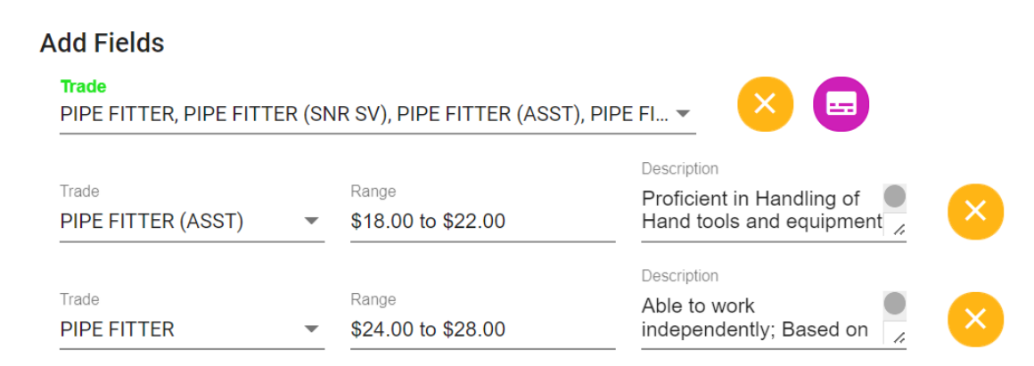The height and width of the screenshot is (366, 1034).
Task: Click the PIPE FITTER value in the last row
Action: pyautogui.click(x=117, y=329)
